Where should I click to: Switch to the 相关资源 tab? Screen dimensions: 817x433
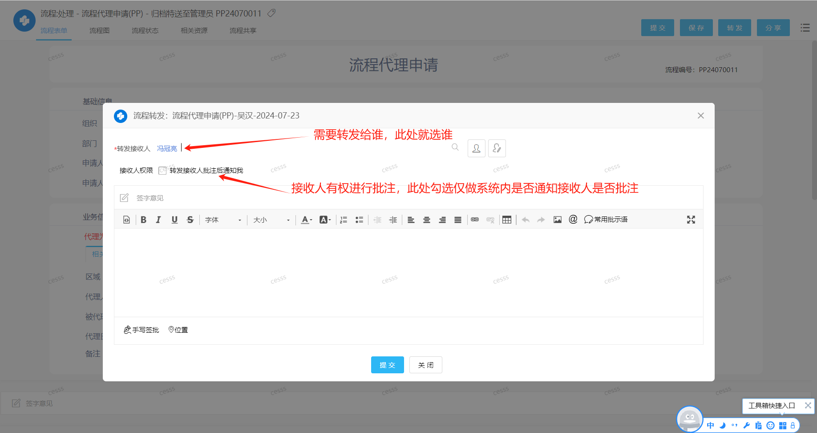194,31
